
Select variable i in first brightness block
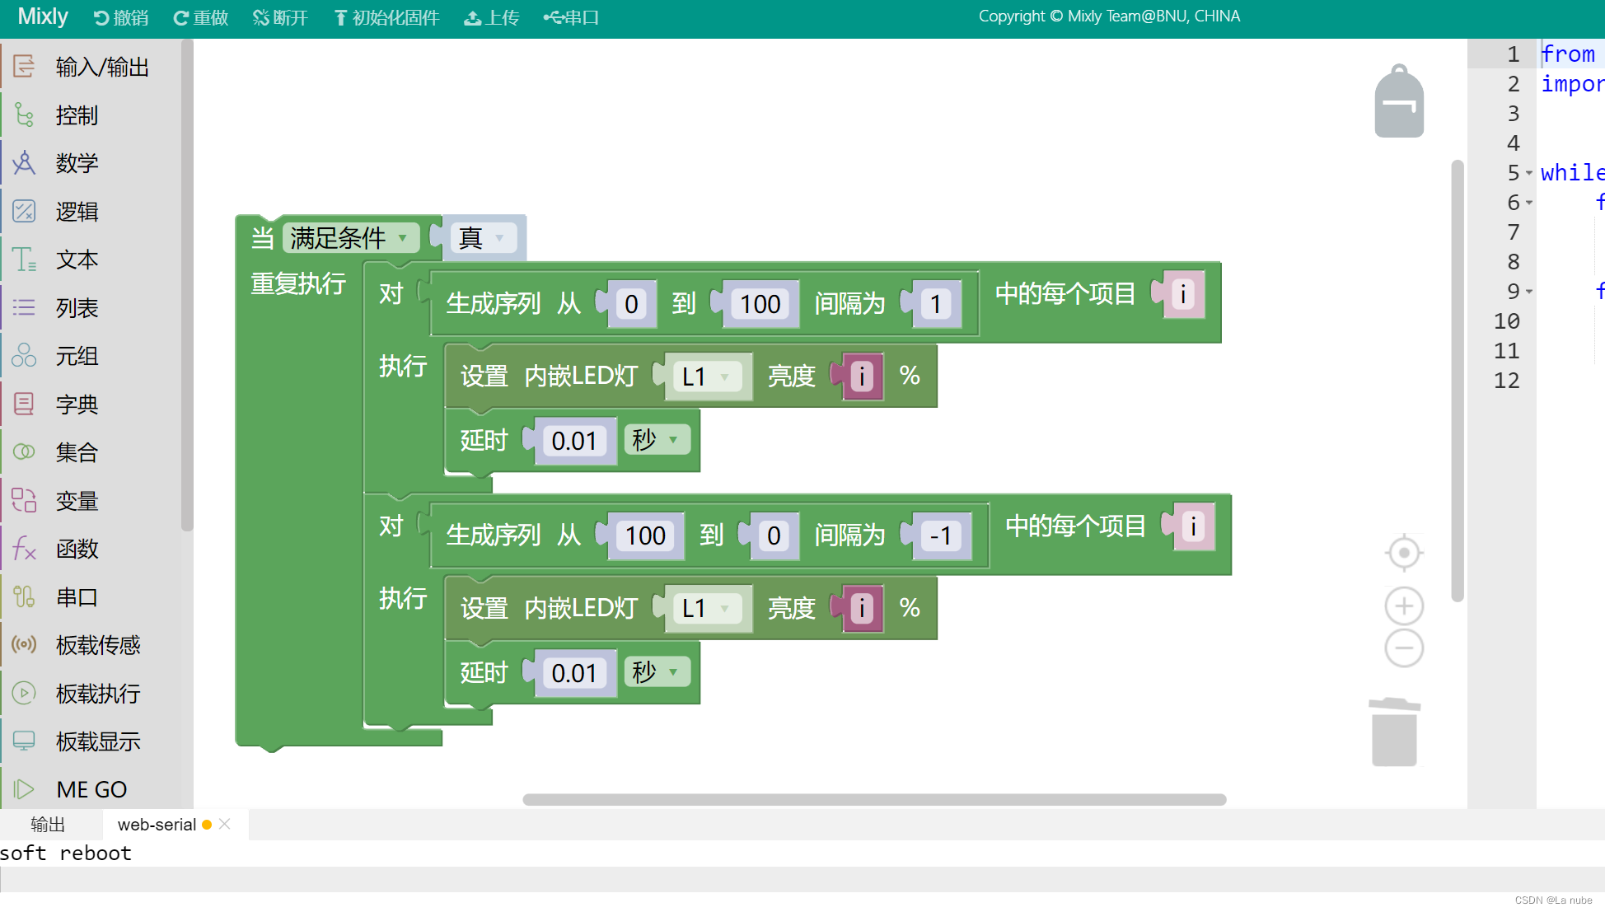tap(862, 376)
